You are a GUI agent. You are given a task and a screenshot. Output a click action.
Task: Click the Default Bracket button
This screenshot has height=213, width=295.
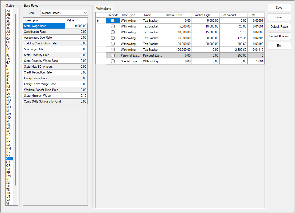(279, 36)
